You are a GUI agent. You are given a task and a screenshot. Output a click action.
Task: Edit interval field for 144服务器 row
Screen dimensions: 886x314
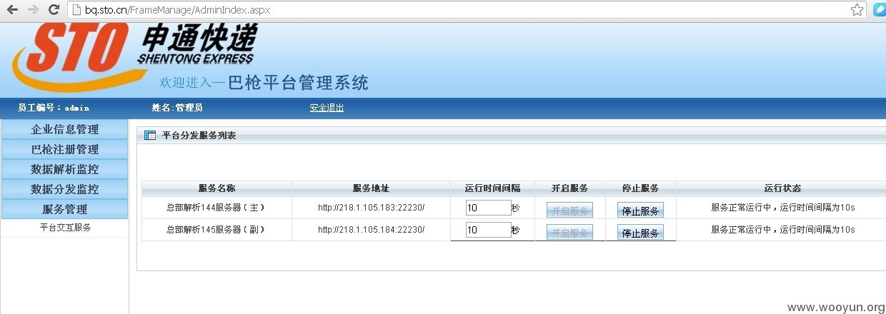[x=488, y=208]
